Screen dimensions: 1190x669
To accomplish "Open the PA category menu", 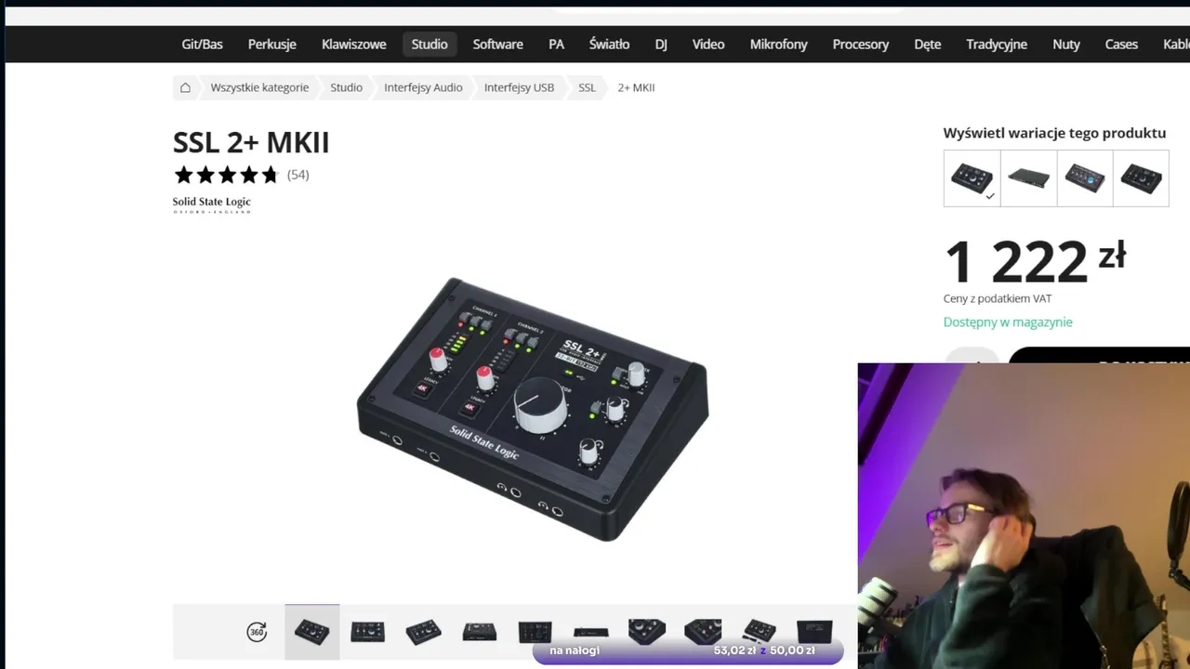I will [x=556, y=44].
